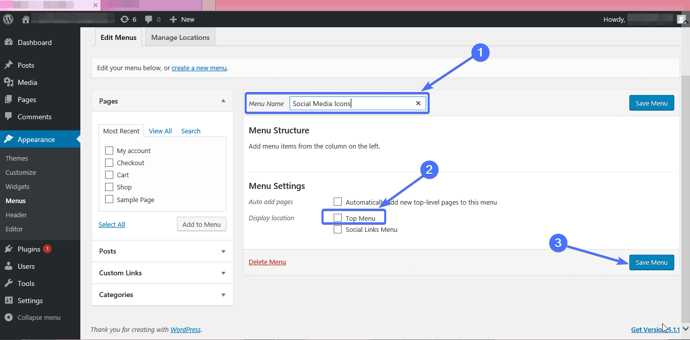Screen dimensions: 690x340
Task: Enable automatically add new top-level pages
Action: coord(338,202)
